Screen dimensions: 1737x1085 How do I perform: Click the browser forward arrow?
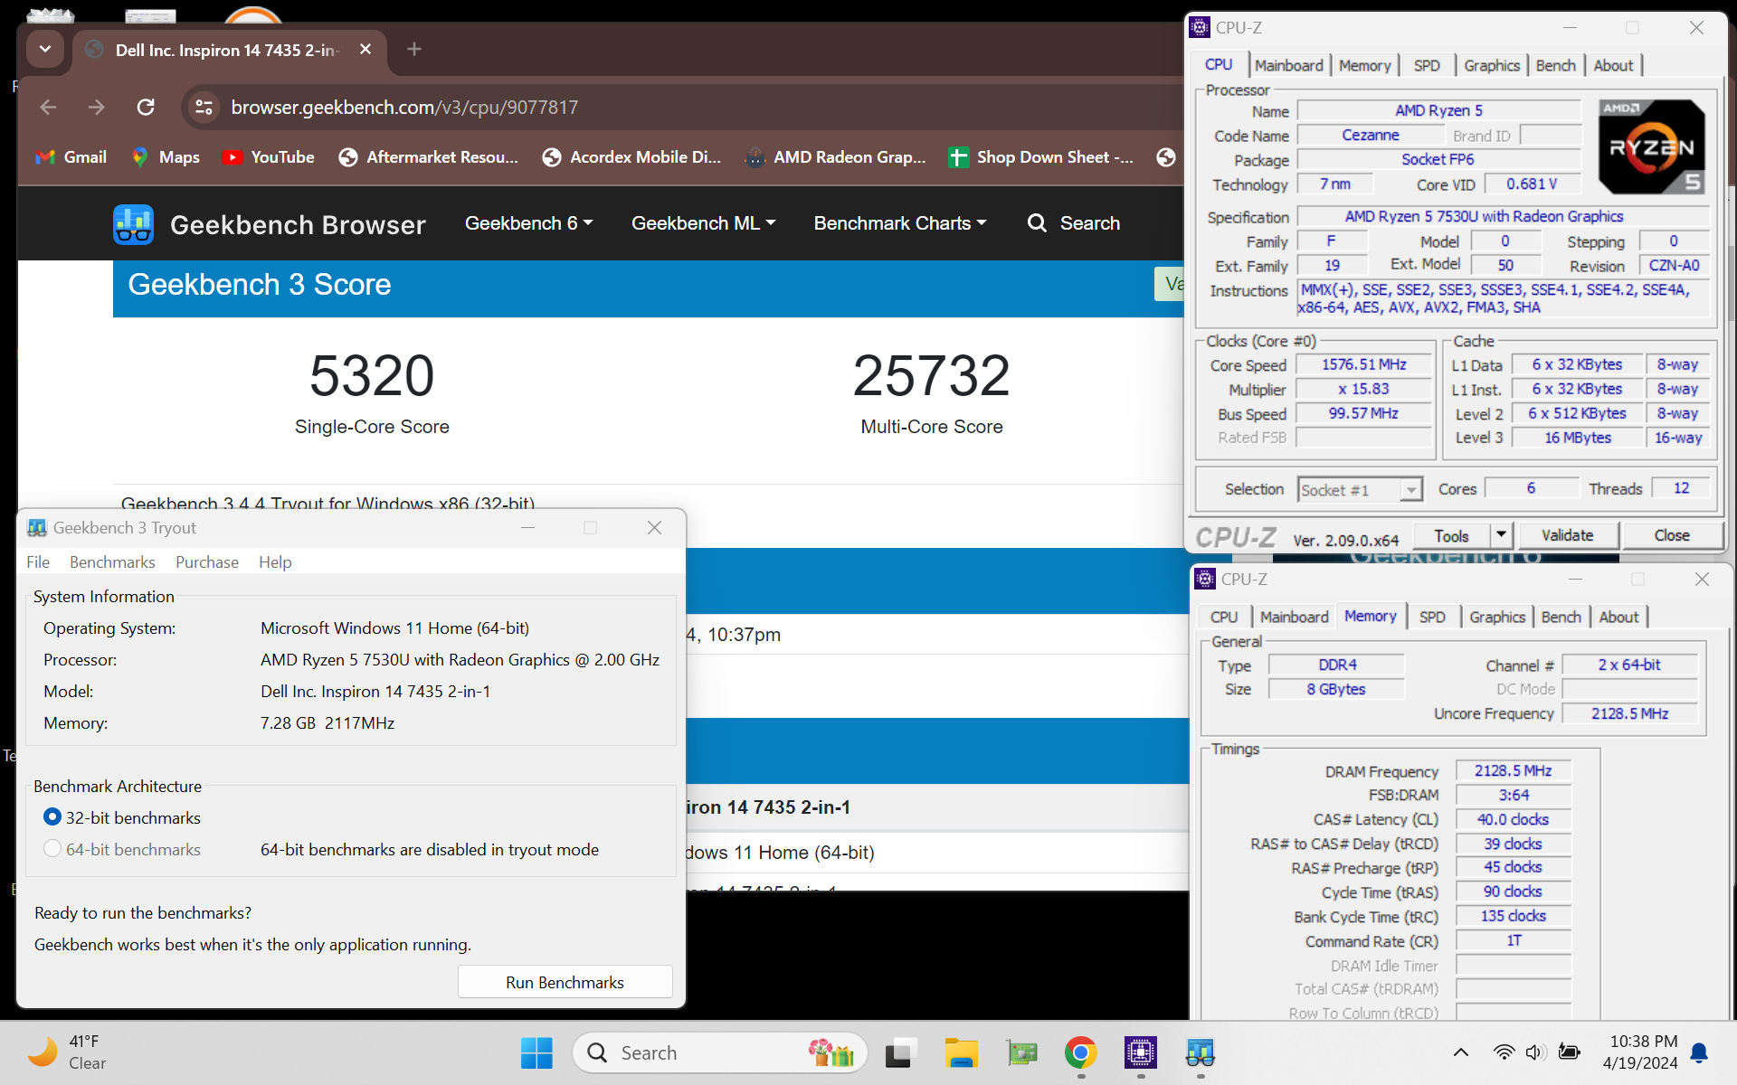point(97,108)
